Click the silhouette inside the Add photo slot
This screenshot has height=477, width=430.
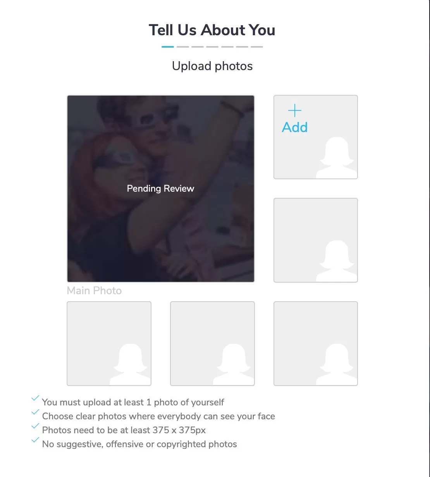coord(337,158)
